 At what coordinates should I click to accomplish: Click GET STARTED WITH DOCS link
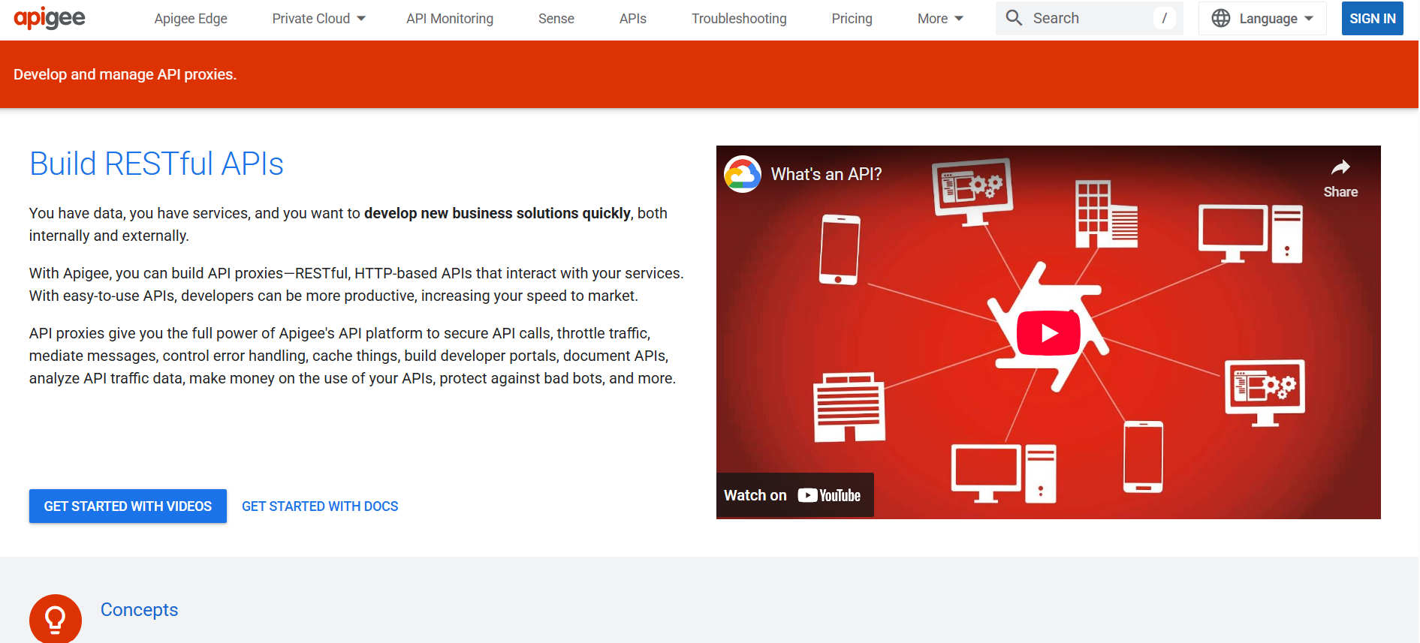[320, 506]
